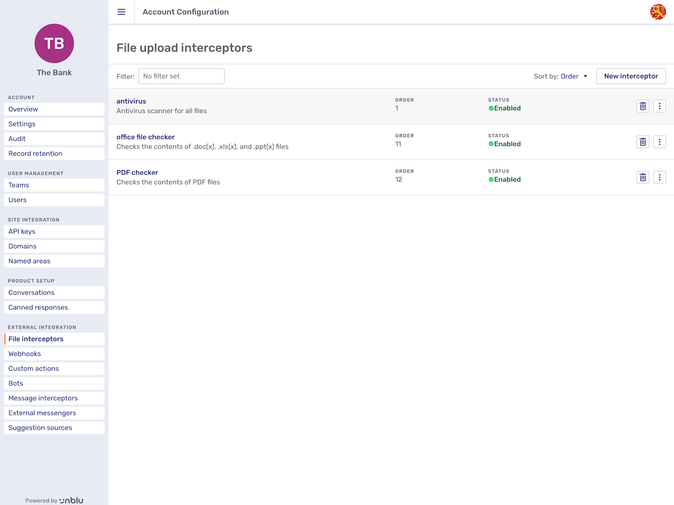Open the hamburger navigation menu
The width and height of the screenshot is (674, 505).
(x=121, y=12)
